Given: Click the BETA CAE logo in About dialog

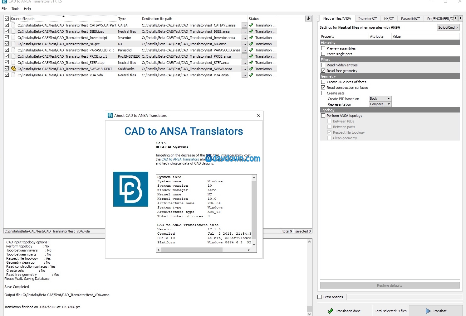Looking at the screenshot, I should pos(130,189).
